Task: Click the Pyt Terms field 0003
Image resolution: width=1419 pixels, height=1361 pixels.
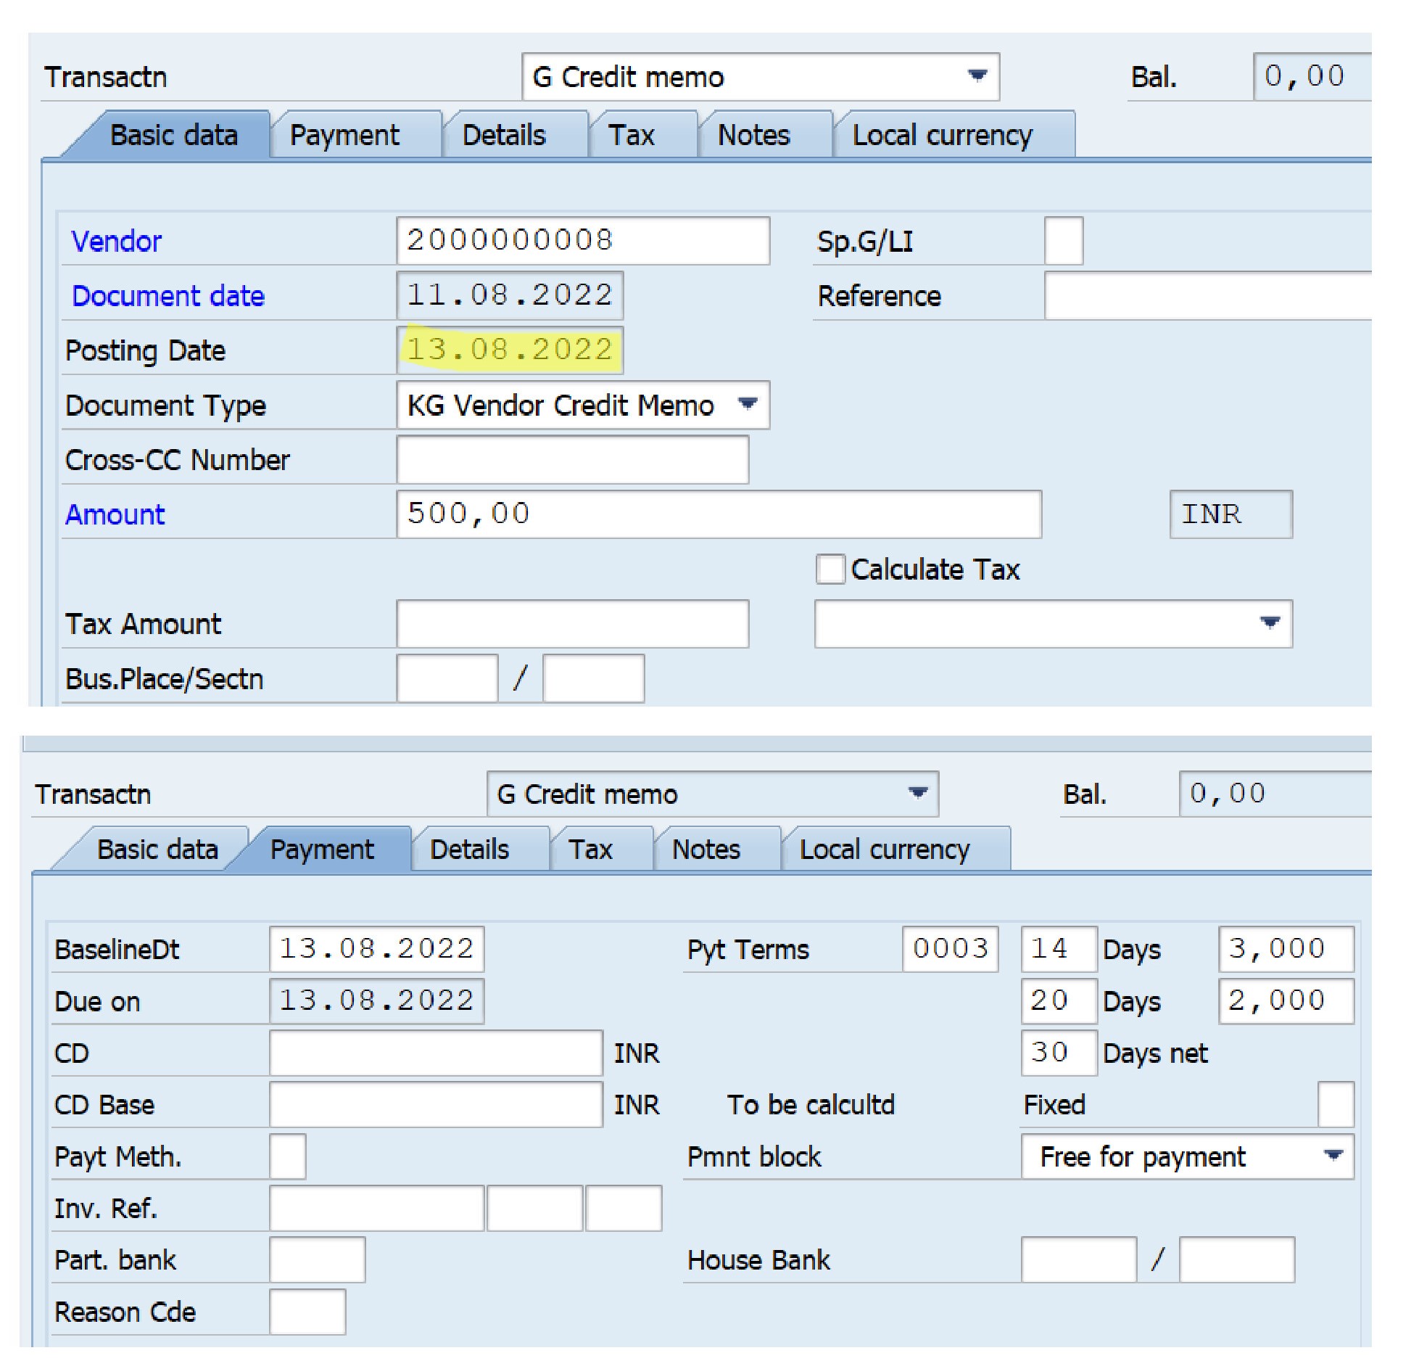Action: tap(950, 949)
